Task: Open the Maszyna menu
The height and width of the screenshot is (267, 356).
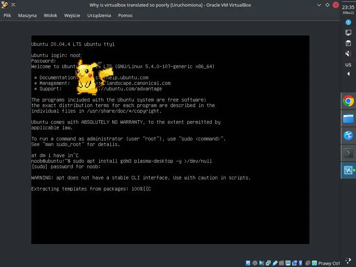Action: [x=27, y=15]
